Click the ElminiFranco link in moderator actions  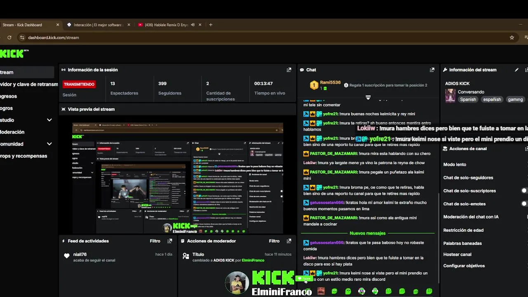253,260
